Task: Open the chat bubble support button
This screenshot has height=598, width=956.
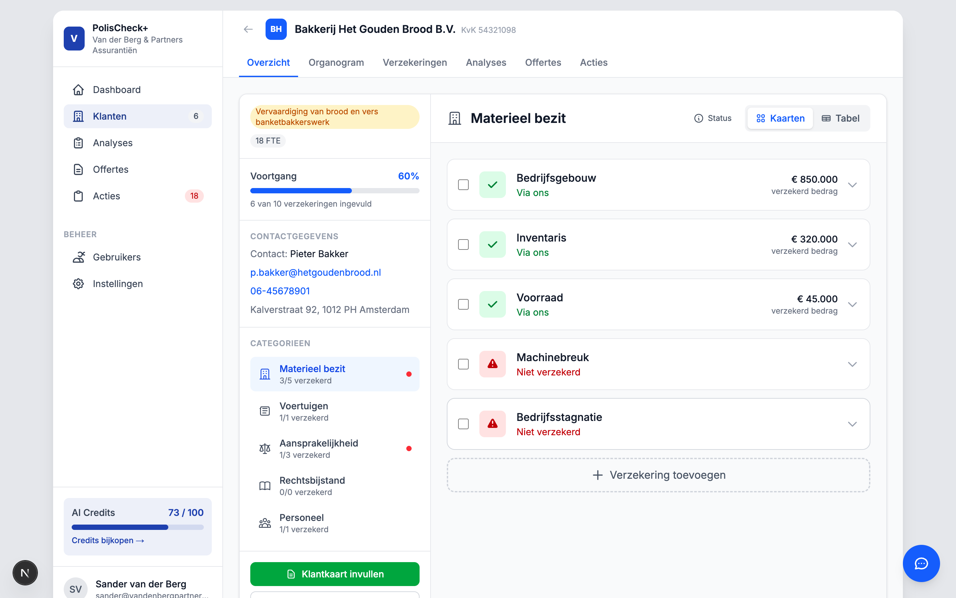Action: [x=921, y=563]
